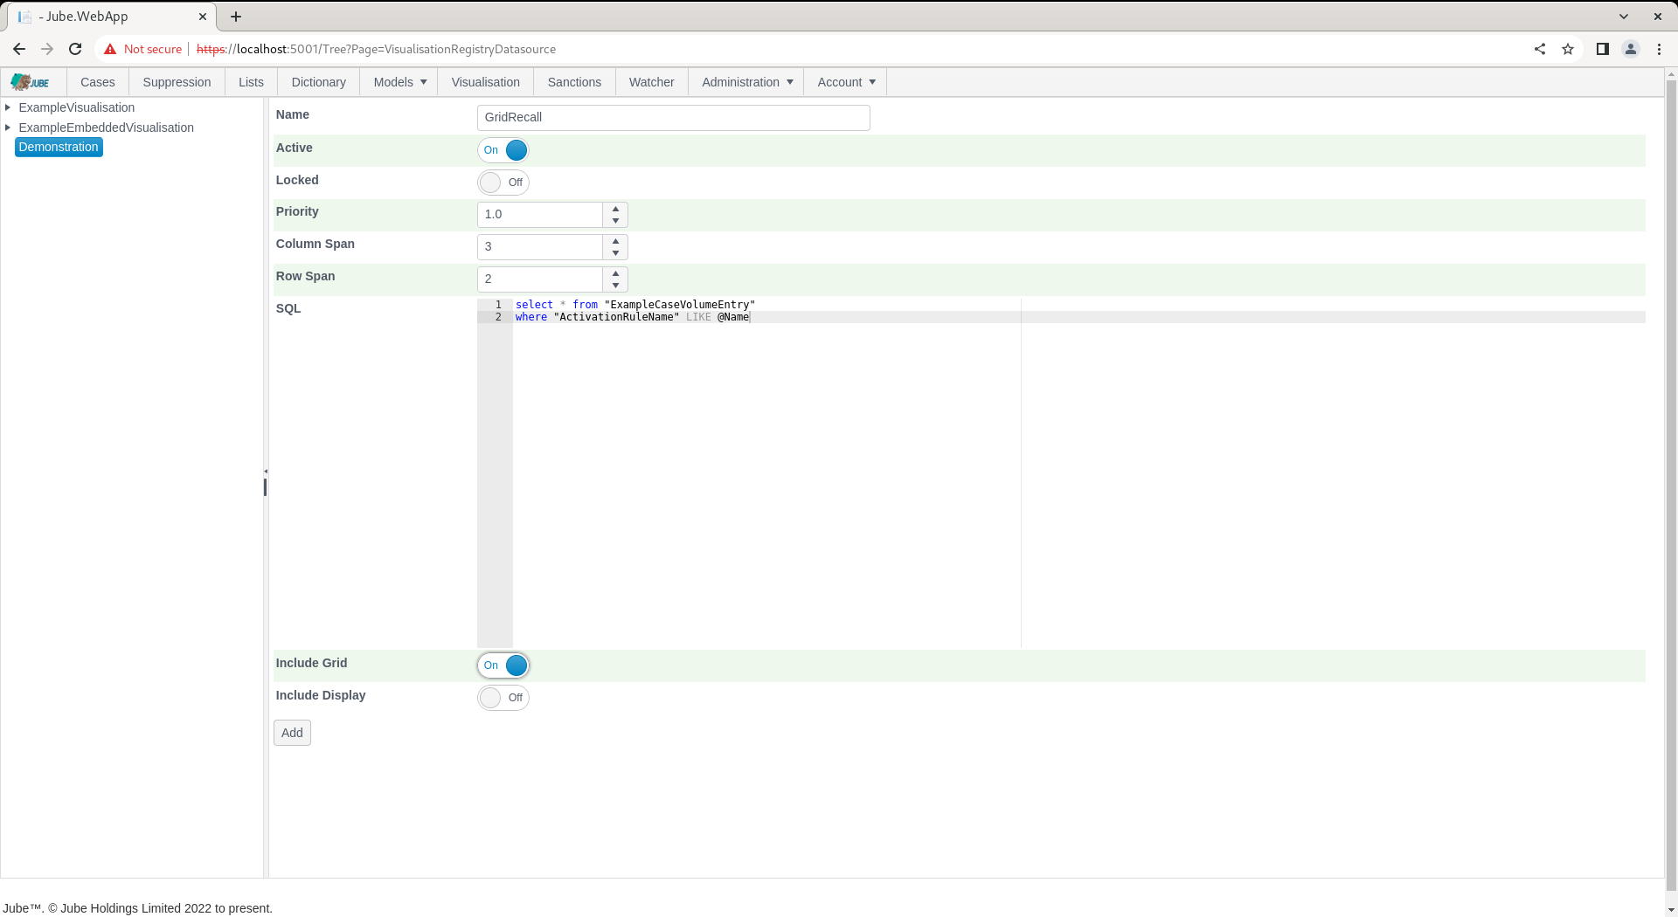Expand the ExampleEmbeddedVisualisation tree node

click(8, 128)
